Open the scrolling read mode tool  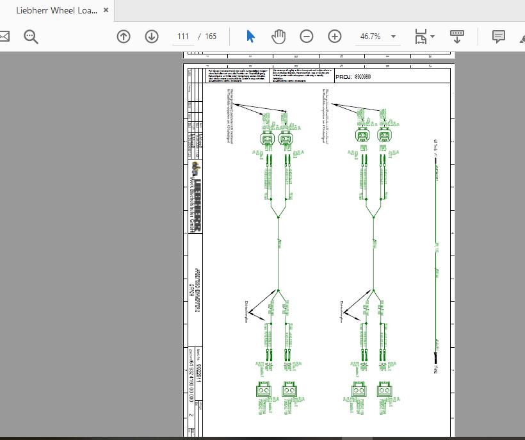[457, 35]
